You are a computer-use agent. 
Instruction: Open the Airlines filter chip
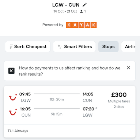(128, 46)
